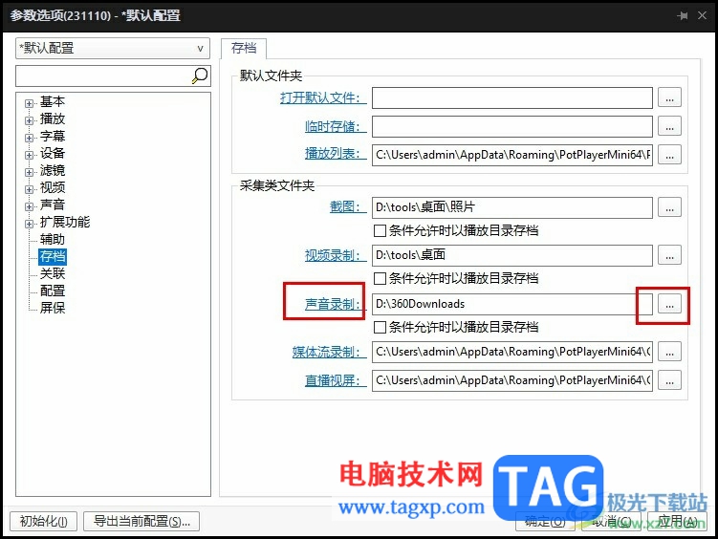Image resolution: width=718 pixels, height=539 pixels.
Task: Open the 直播视屏 link
Action: pos(336,380)
